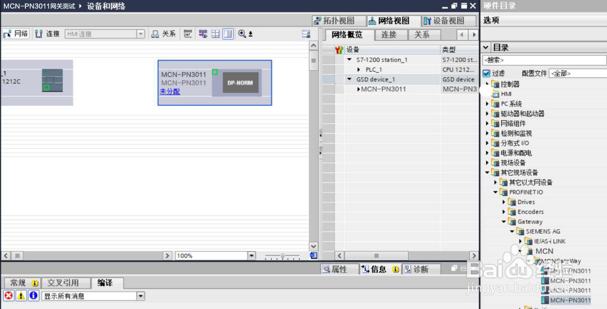Toggle the highlighted column layout icon
The image size is (607, 309).
coord(228,34)
